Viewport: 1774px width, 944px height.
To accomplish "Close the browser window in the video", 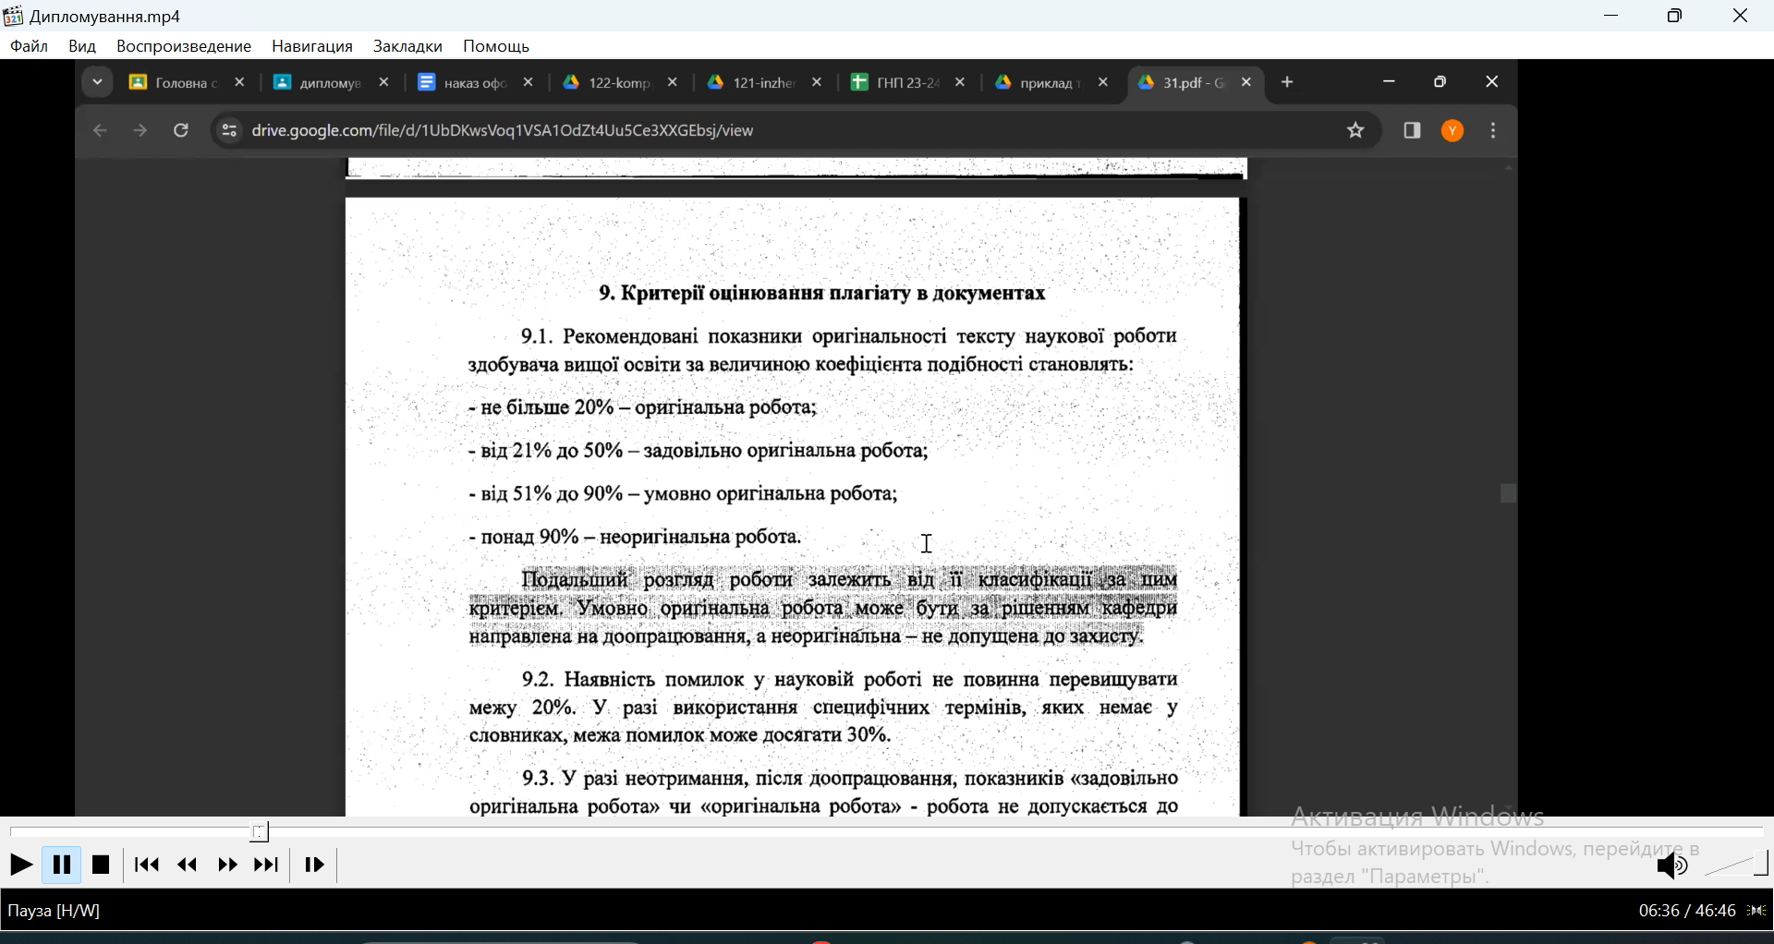I will 1493,82.
